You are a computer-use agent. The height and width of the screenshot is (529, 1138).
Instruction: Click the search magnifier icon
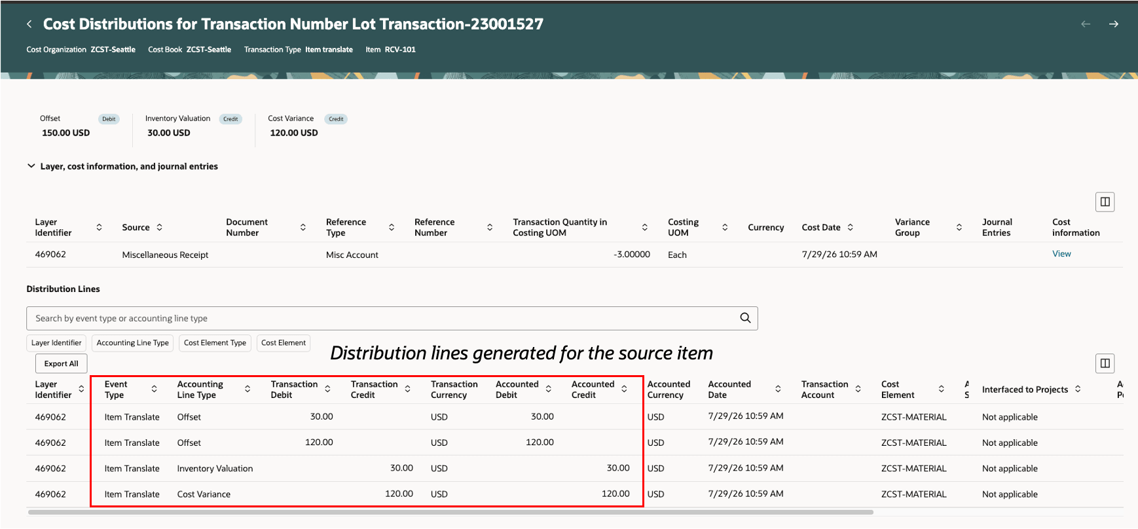(745, 318)
